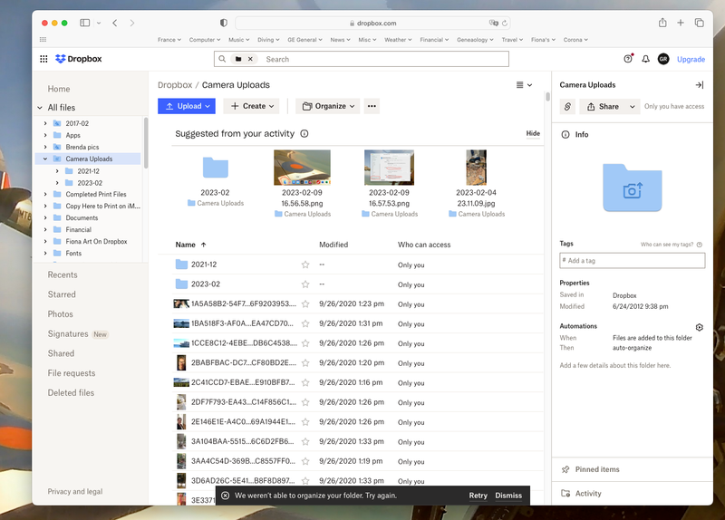Viewport: 725px width, 520px height.
Task: Star the 2021-12 folder
Action: click(x=305, y=265)
